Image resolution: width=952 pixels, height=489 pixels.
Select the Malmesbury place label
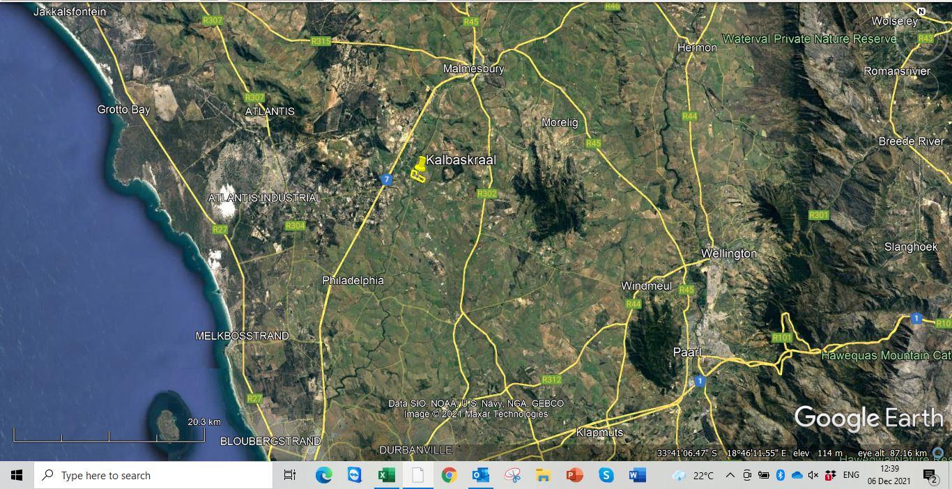coord(473,68)
